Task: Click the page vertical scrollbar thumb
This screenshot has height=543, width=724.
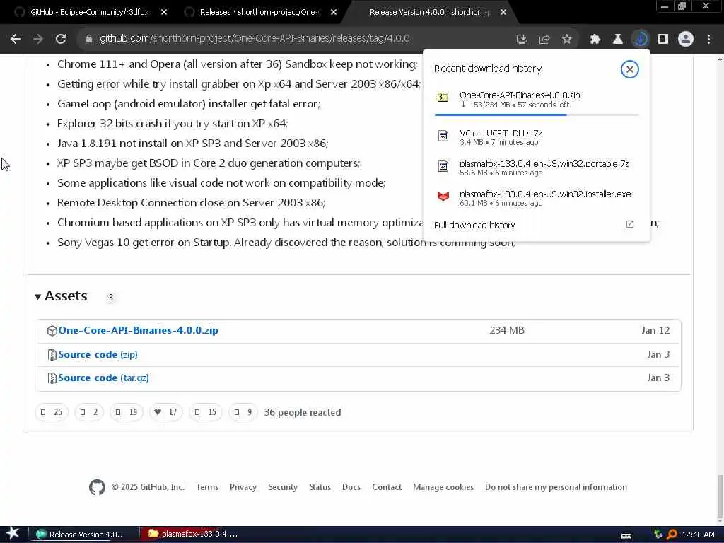Action: [720, 498]
